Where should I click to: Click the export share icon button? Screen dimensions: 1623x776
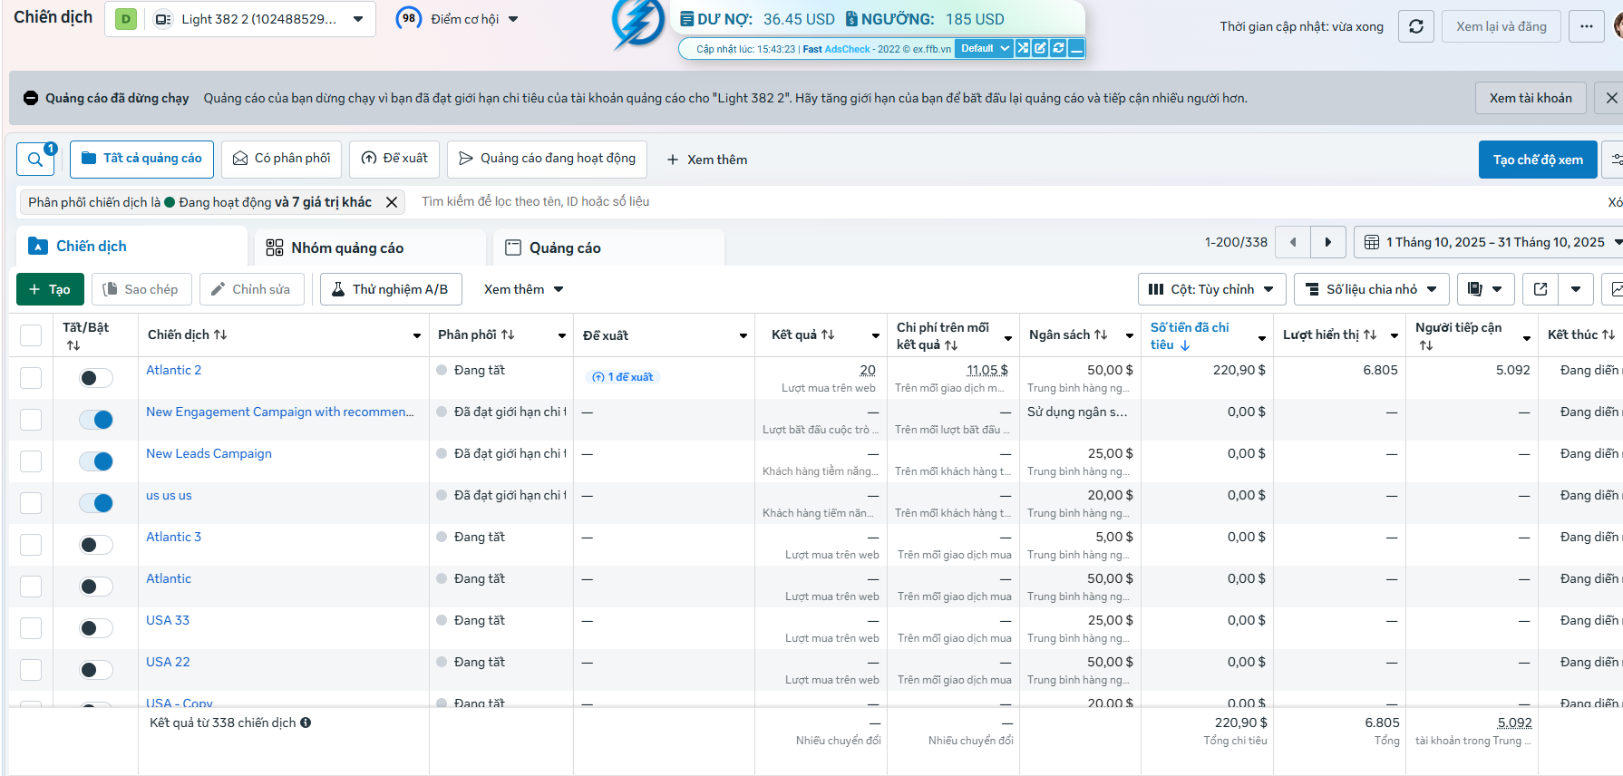coord(1540,289)
